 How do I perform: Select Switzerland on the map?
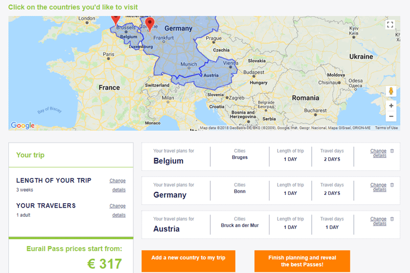[x=157, y=85]
